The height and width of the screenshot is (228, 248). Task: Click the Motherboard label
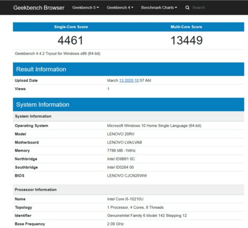pyautogui.click(x=26, y=142)
